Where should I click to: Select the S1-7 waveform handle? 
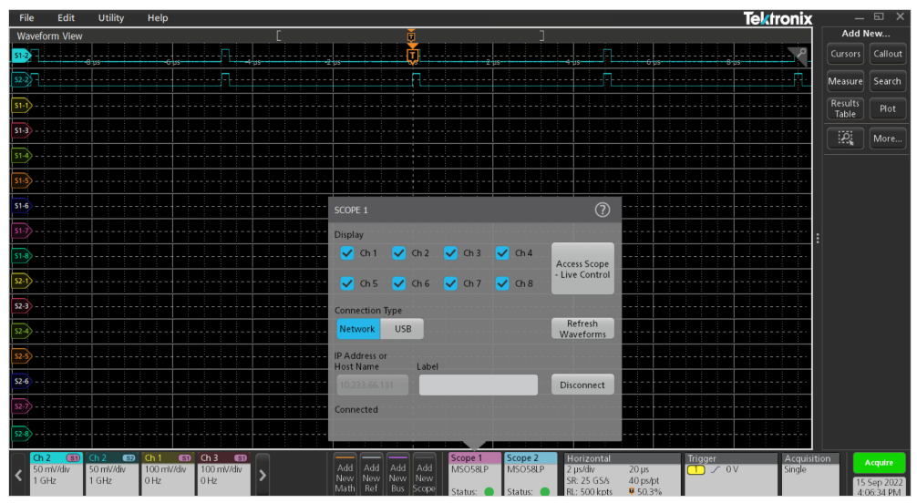tap(22, 231)
